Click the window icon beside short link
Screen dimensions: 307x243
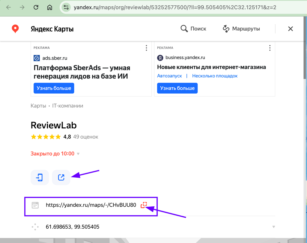tap(35, 205)
